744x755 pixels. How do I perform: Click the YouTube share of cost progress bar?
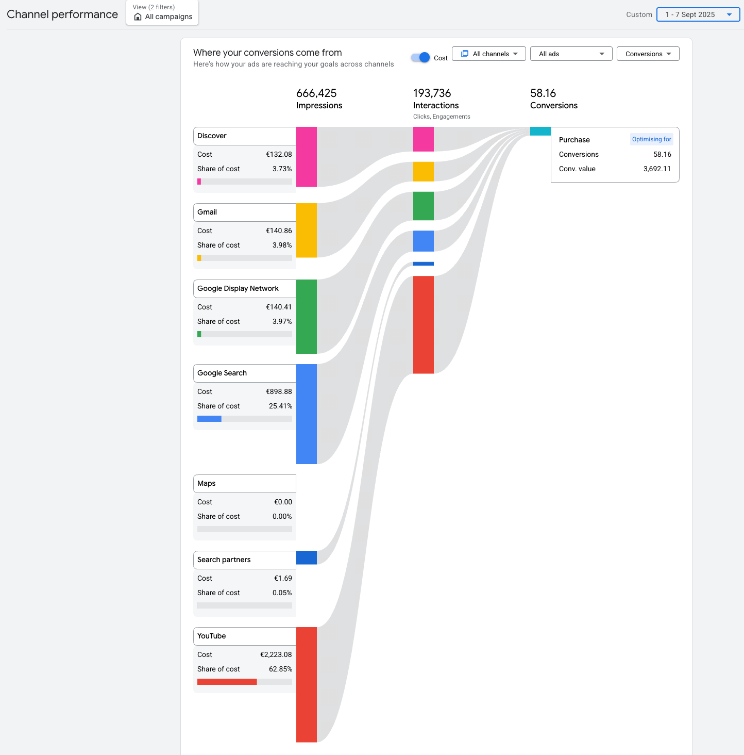pos(245,682)
